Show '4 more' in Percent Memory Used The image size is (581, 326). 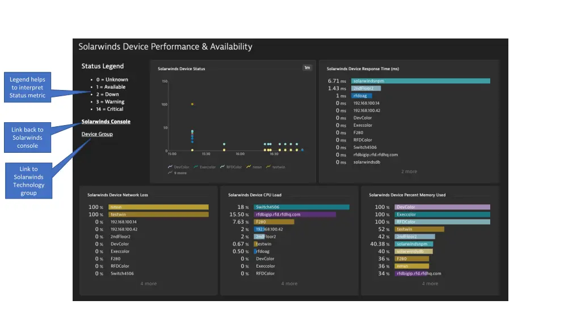[x=430, y=284]
